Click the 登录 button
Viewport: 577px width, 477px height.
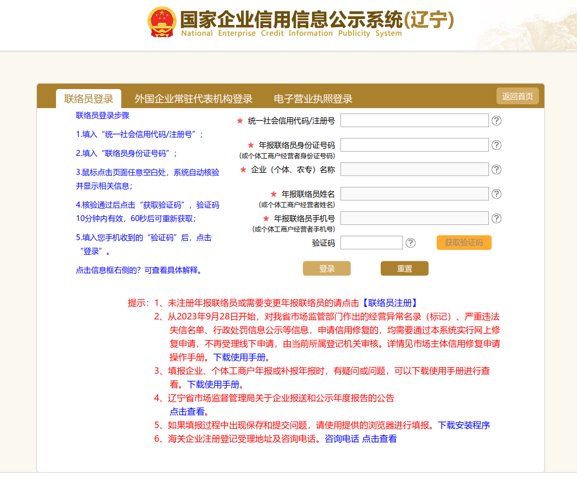[326, 269]
